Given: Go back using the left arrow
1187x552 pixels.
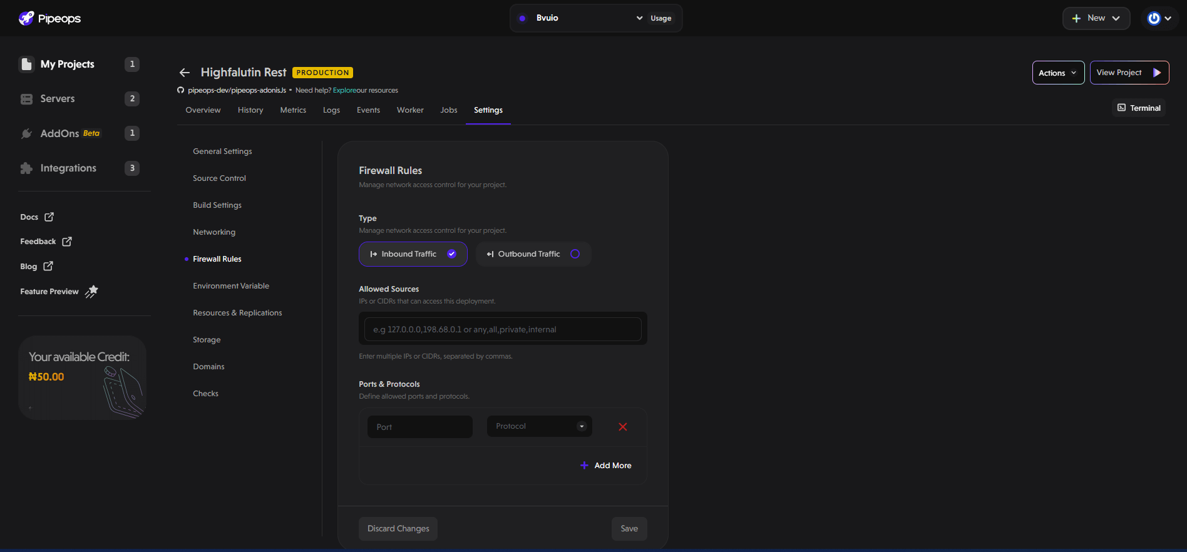Looking at the screenshot, I should (184, 73).
